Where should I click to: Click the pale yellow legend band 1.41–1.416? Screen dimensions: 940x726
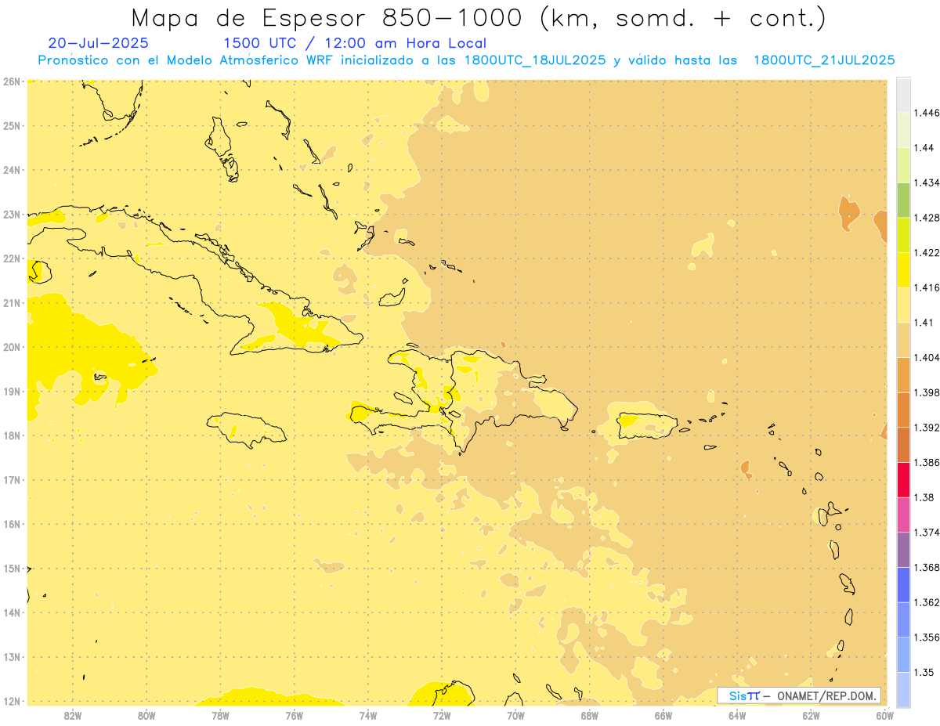point(903,305)
